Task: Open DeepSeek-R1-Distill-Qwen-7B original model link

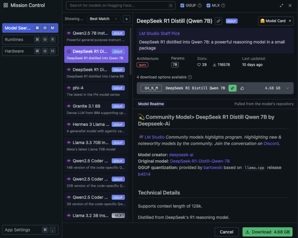Action: tap(200, 161)
